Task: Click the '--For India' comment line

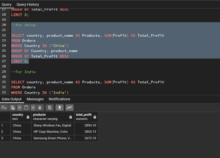Action: click(x=23, y=72)
